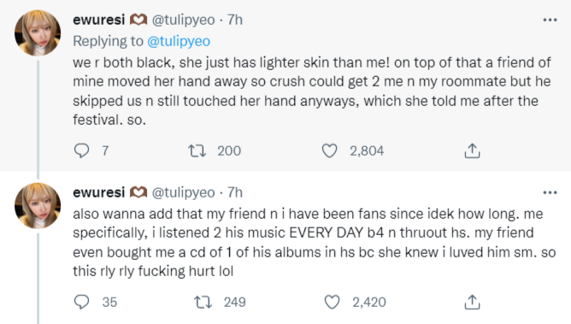Viewport: 571px width, 324px height.
Task: Open more options menu on second tweet
Action: click(550, 192)
